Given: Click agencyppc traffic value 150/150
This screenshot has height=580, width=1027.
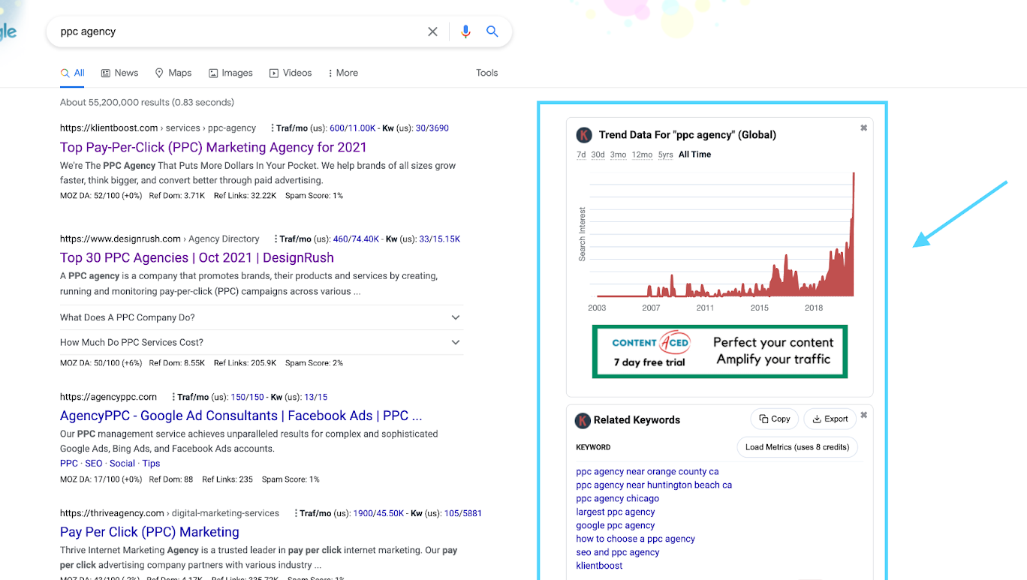Looking at the screenshot, I should point(247,397).
